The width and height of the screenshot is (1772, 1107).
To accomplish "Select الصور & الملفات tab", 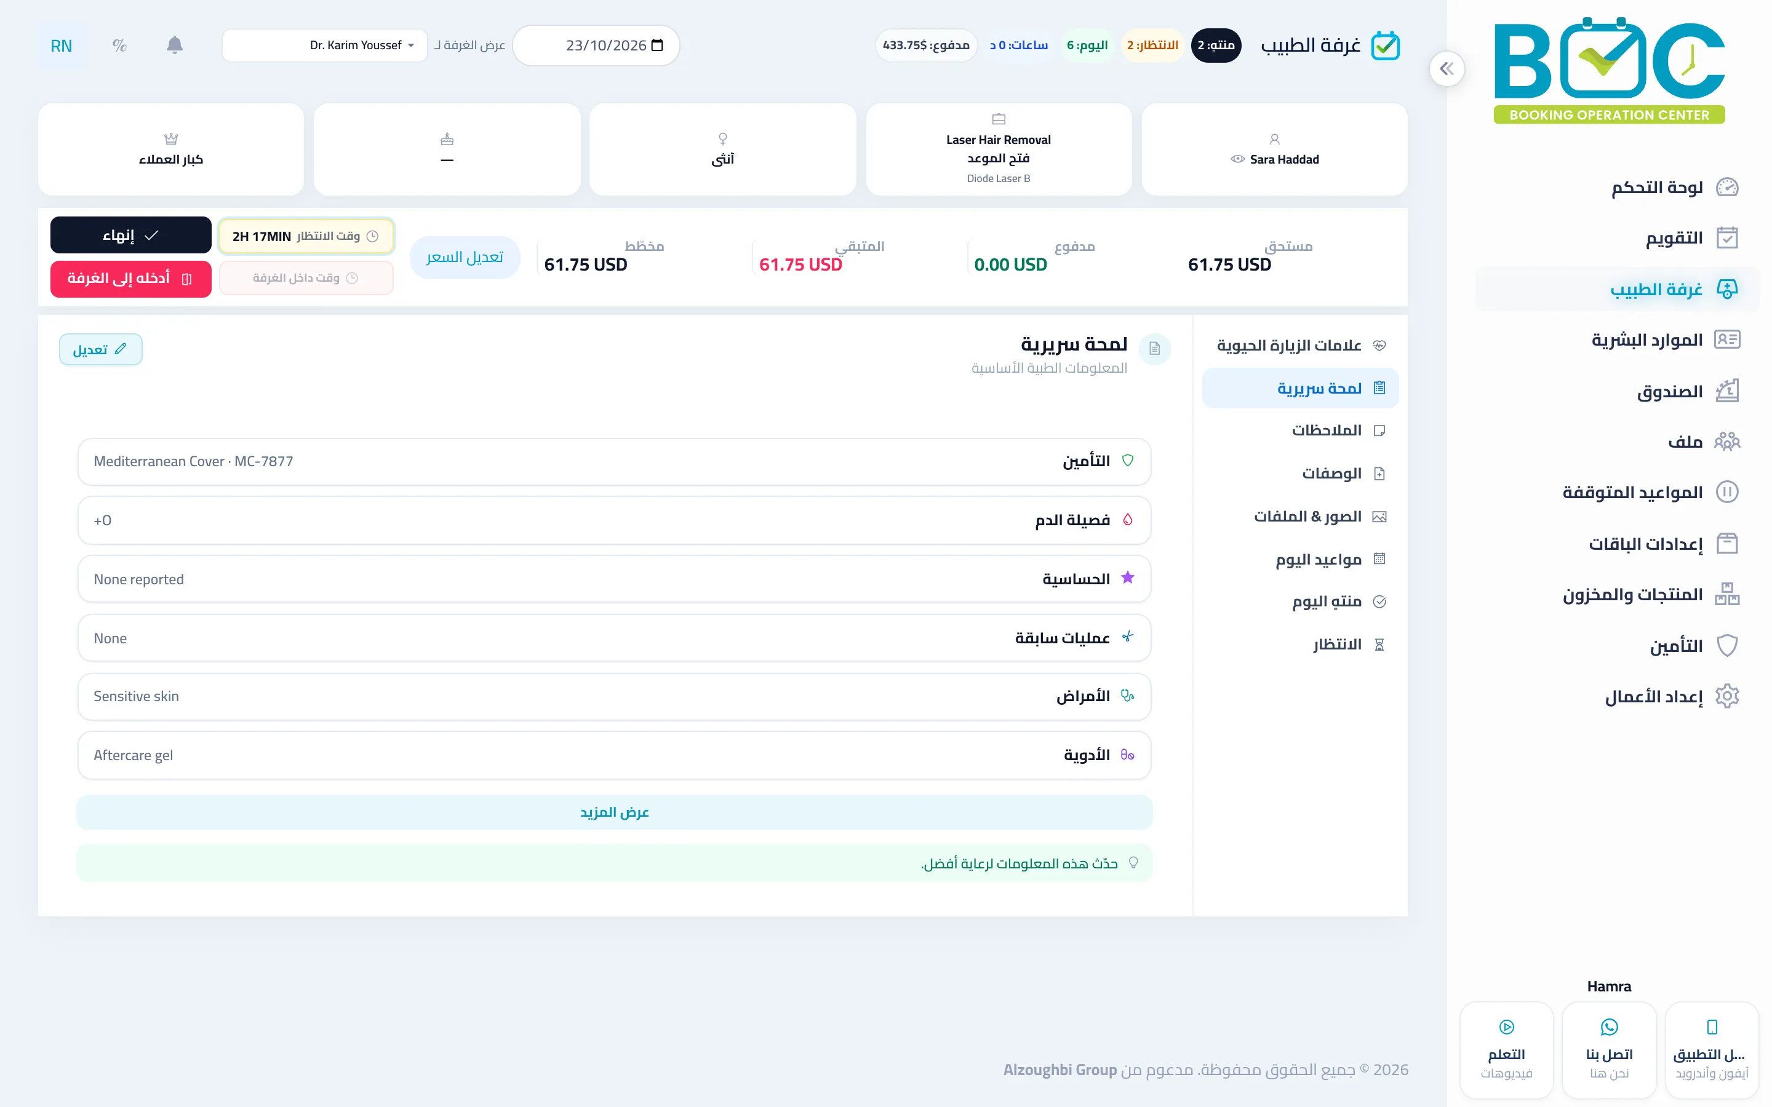I will pyautogui.click(x=1301, y=516).
